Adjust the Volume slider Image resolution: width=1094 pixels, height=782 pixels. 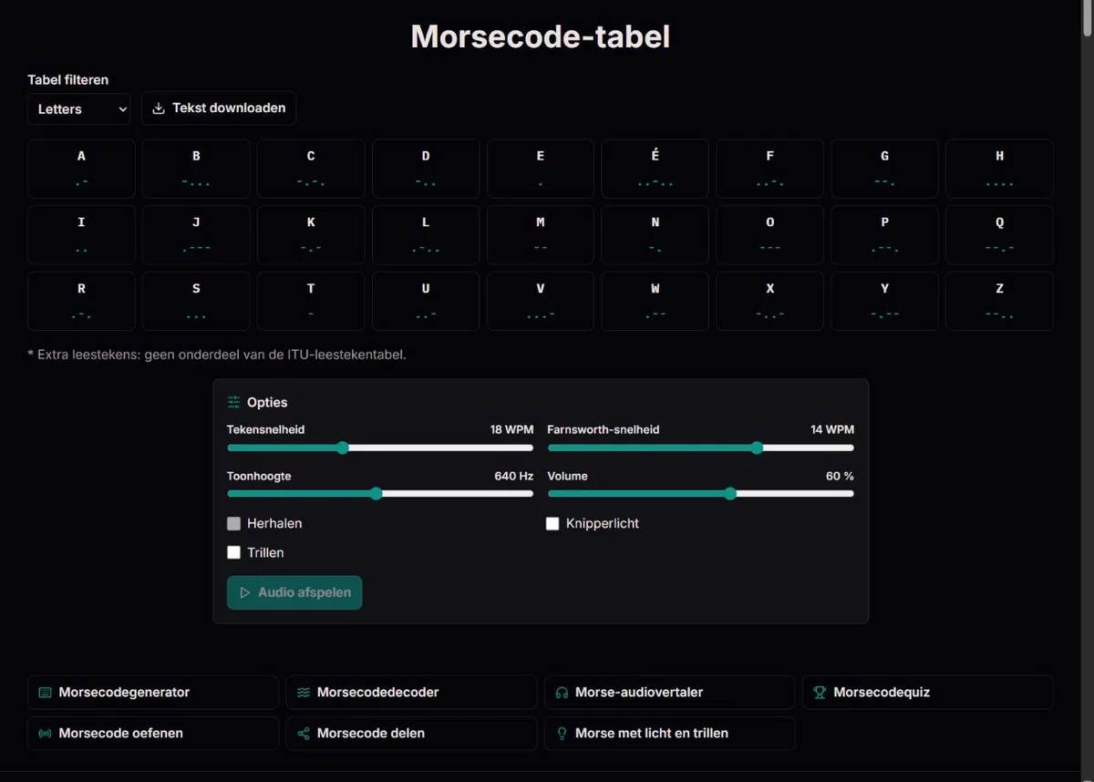point(700,494)
